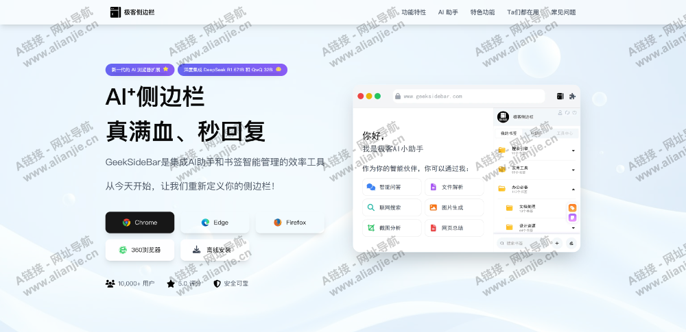The height and width of the screenshot is (332, 686).
Task: Click the AI+侧边栏 headline
Action: click(x=155, y=97)
